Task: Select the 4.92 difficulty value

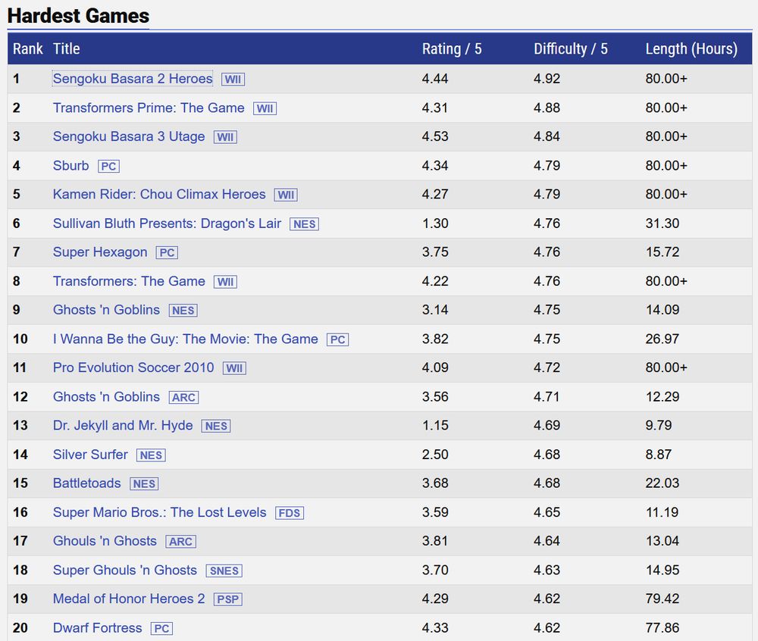Action: pyautogui.click(x=547, y=79)
